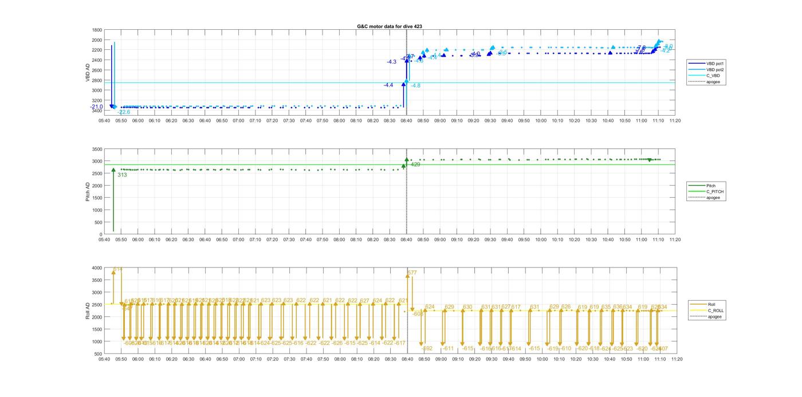Click the 429 label in the Pitch plot
802x397 pixels.
click(415, 164)
